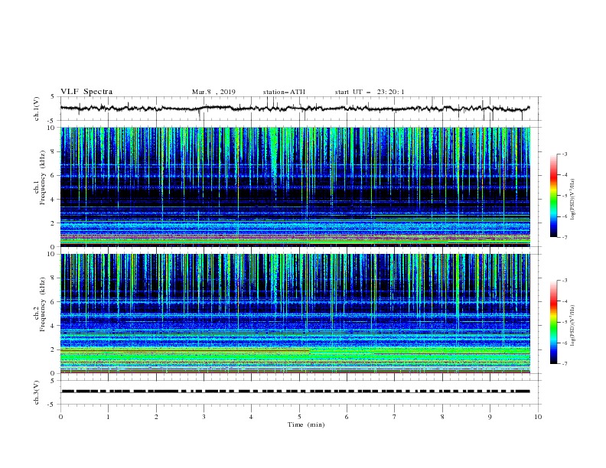The width and height of the screenshot is (606, 468).
Task: Click time axis tick label '3'
Action: coord(204,417)
